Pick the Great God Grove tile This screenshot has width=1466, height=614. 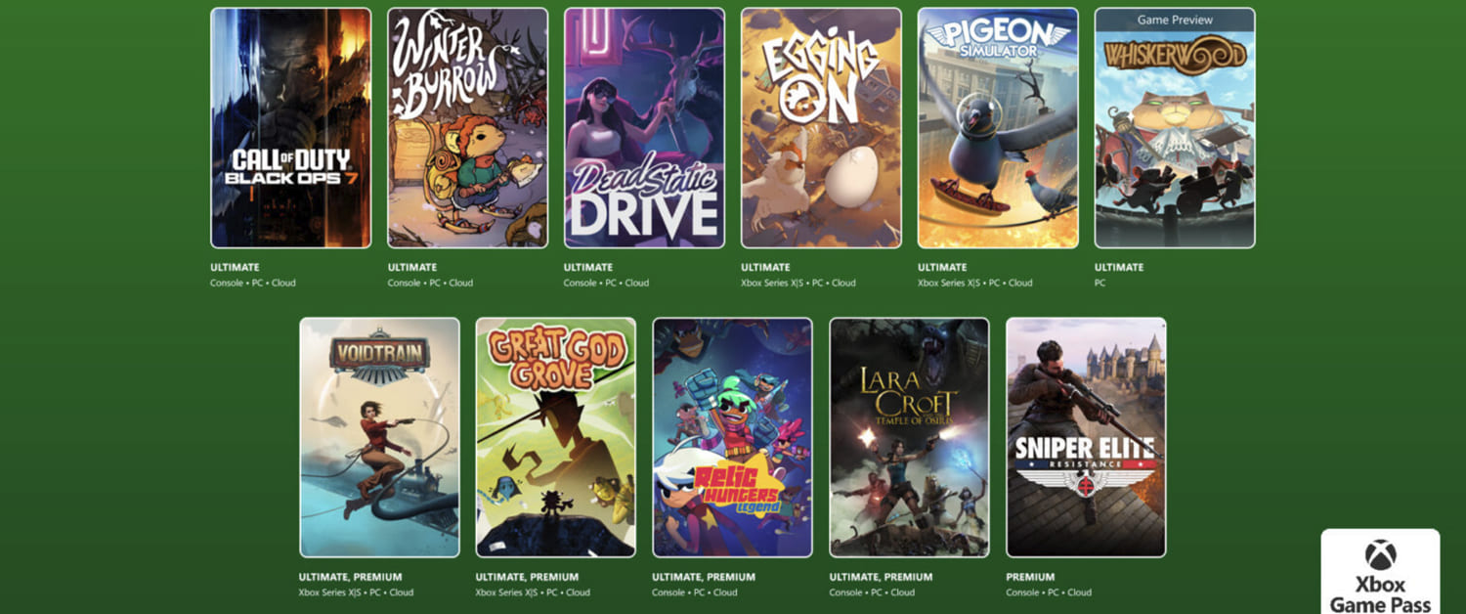pyautogui.click(x=556, y=437)
